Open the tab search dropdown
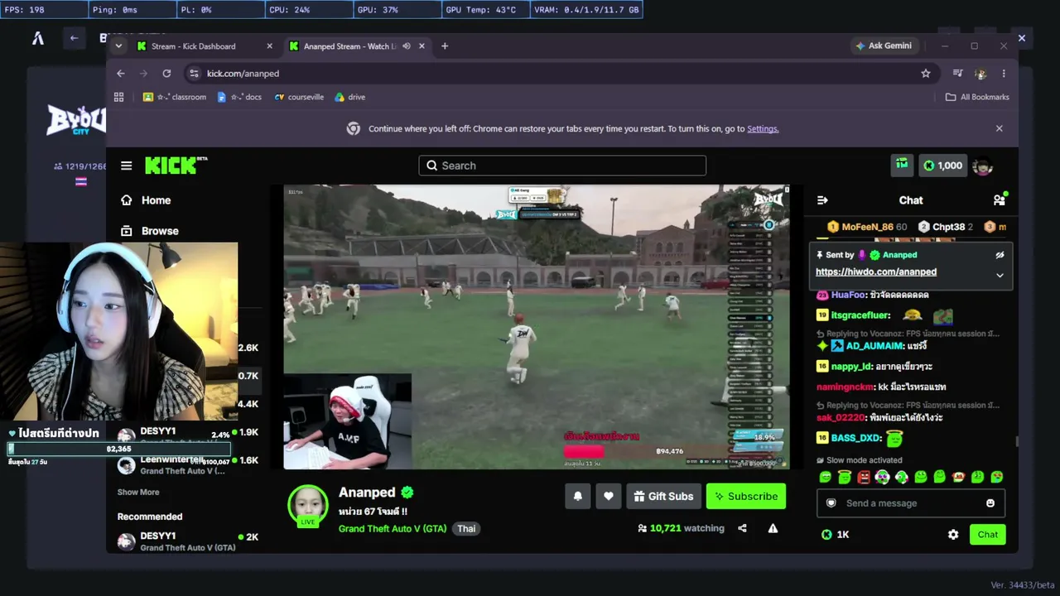Screen dimensions: 1060x596 point(118,46)
